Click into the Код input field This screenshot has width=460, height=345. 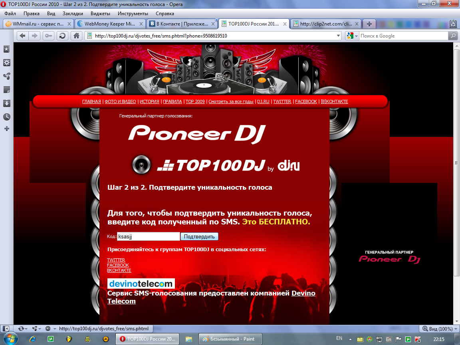coord(149,236)
